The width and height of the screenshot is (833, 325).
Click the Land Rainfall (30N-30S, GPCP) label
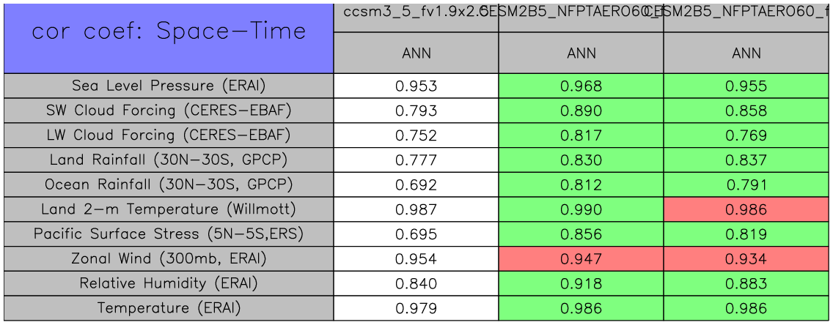click(x=169, y=160)
